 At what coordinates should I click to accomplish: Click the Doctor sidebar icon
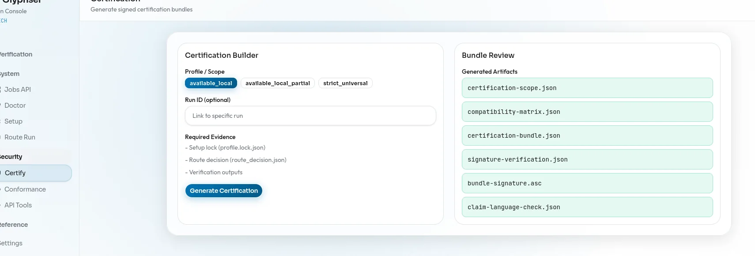1,105
